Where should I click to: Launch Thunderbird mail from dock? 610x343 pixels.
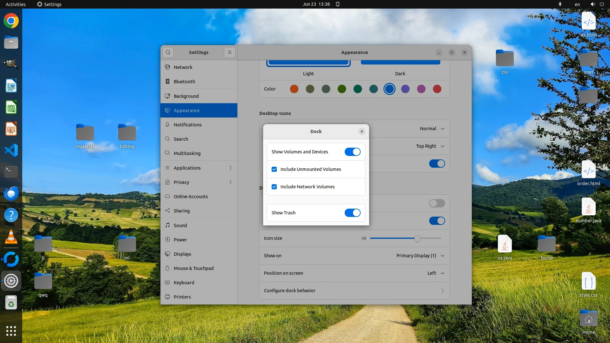11,193
